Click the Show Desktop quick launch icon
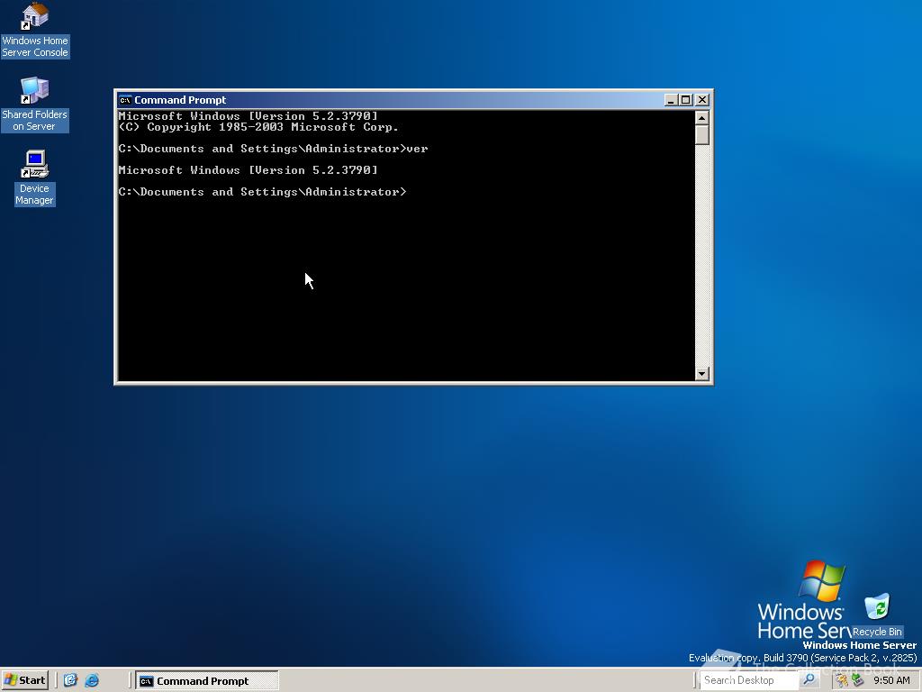This screenshot has height=692, width=922. pos(70,680)
